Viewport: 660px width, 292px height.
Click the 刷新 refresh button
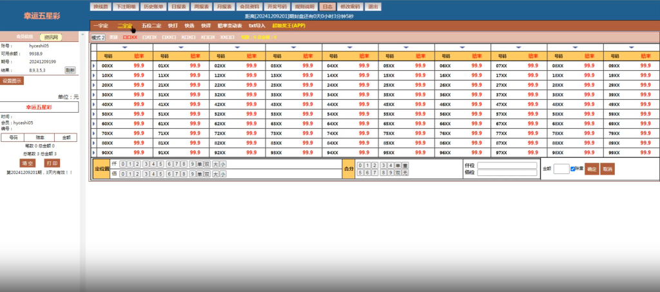click(x=70, y=70)
